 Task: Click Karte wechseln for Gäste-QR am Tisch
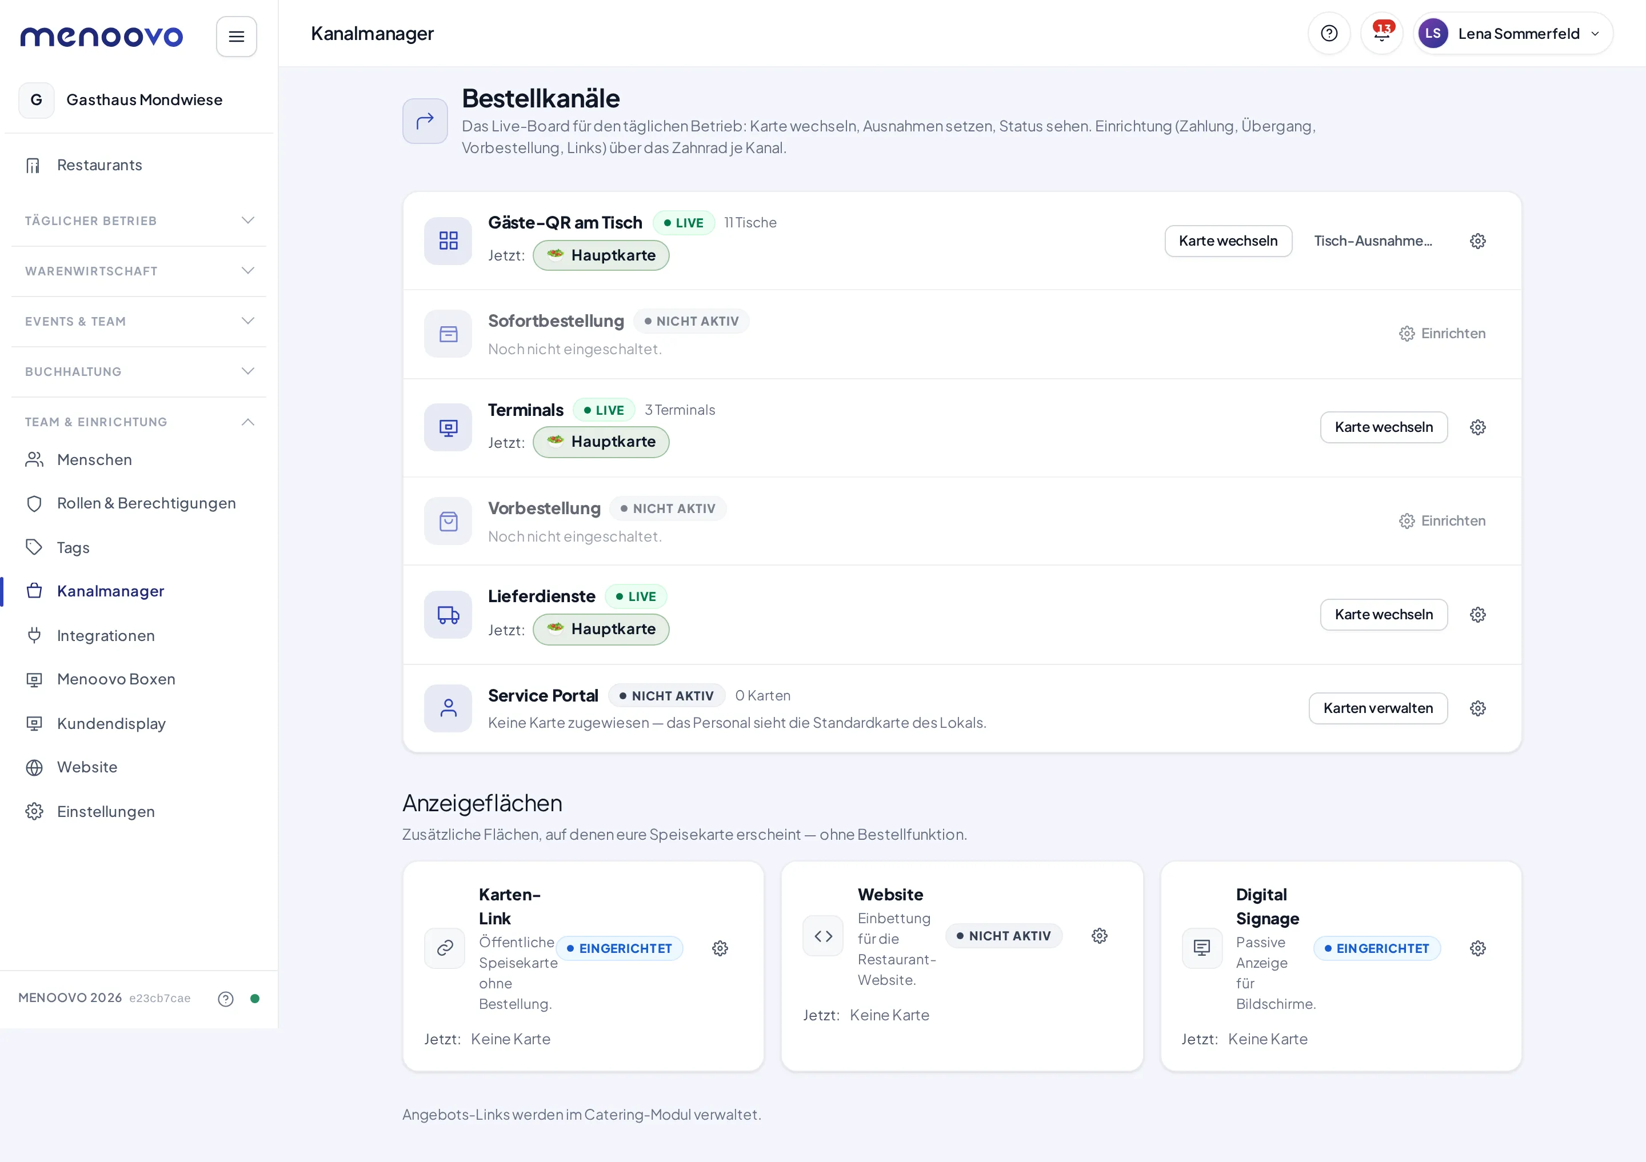pos(1228,241)
